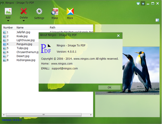This screenshot has width=162, height=124.
Task: Maximize the Ningos window
Action: (x=153, y=4)
